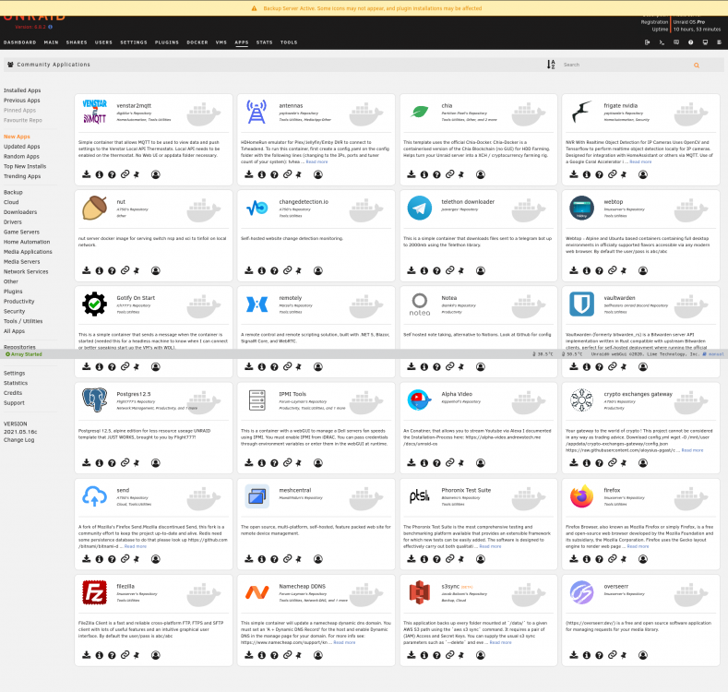Show info for IPMI Tools
Image resolution: width=728 pixels, height=692 pixels.
262,463
